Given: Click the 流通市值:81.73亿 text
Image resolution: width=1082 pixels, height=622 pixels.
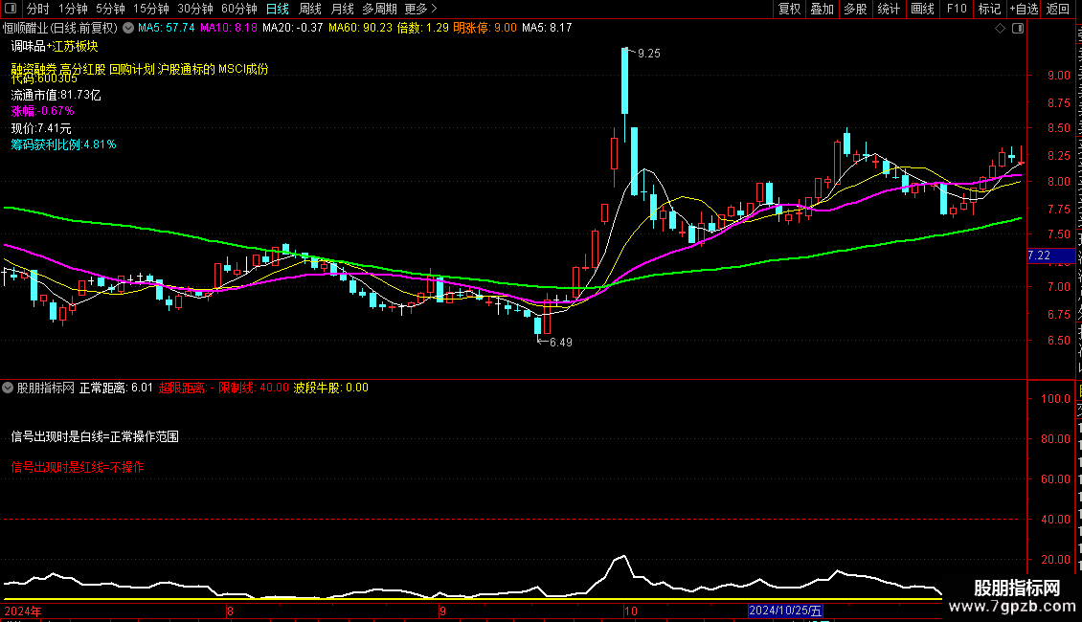Looking at the screenshot, I should pos(56,95).
